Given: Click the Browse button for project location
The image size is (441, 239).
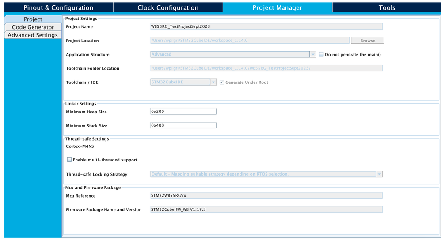Looking at the screenshot, I should tap(368, 41).
